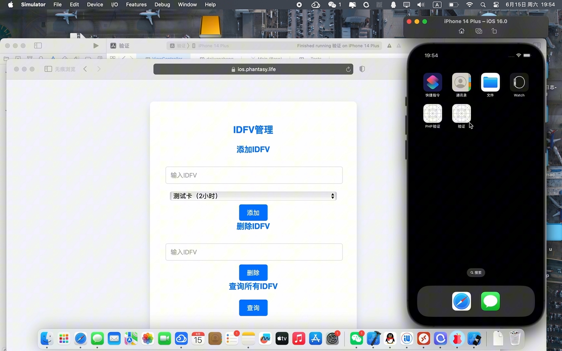562x351 pixels.
Task: Click the 删除IDFV input field
Action: [x=254, y=252]
